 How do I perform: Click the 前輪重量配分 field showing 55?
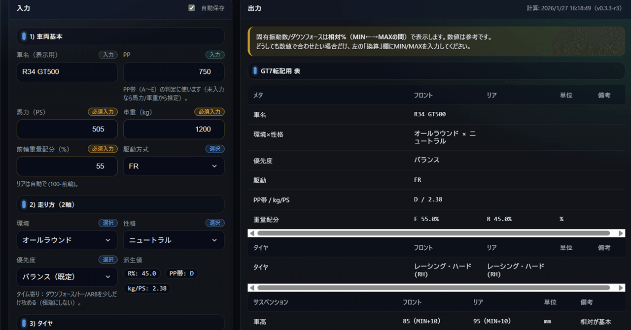(x=67, y=166)
